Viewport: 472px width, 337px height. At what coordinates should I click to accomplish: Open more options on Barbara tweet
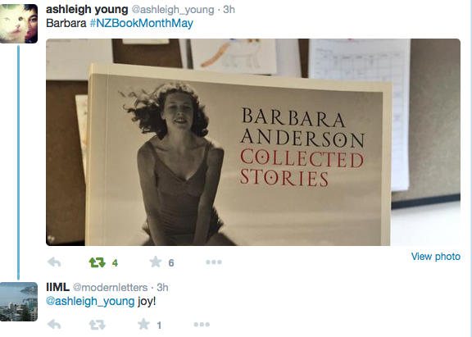(x=214, y=262)
